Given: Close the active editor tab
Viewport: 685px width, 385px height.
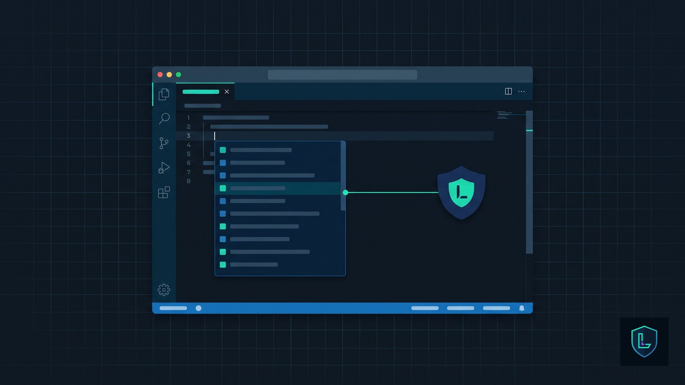Looking at the screenshot, I should point(227,92).
